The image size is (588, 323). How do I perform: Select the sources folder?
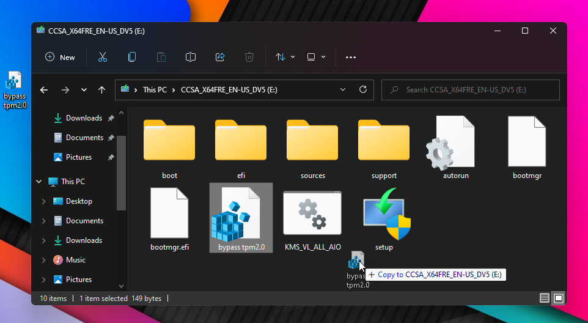point(312,149)
